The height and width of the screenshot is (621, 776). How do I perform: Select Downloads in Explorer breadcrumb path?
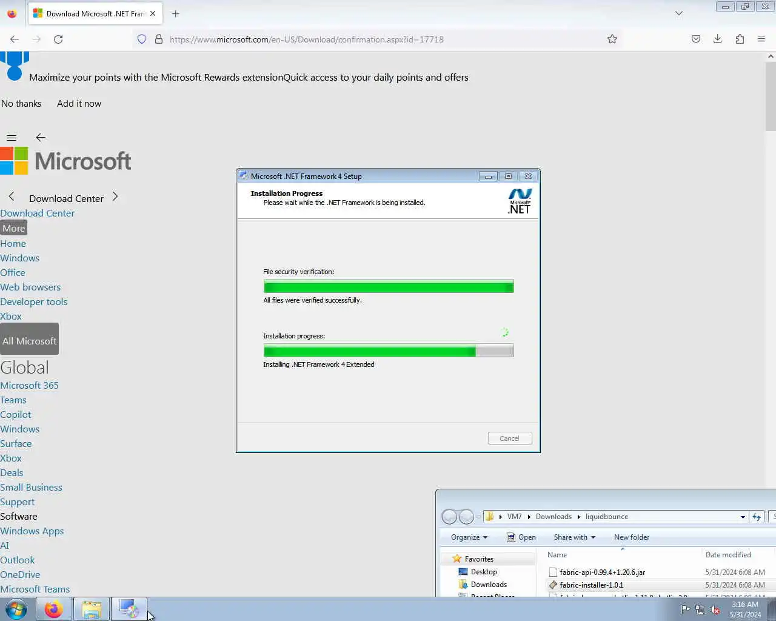click(x=554, y=517)
